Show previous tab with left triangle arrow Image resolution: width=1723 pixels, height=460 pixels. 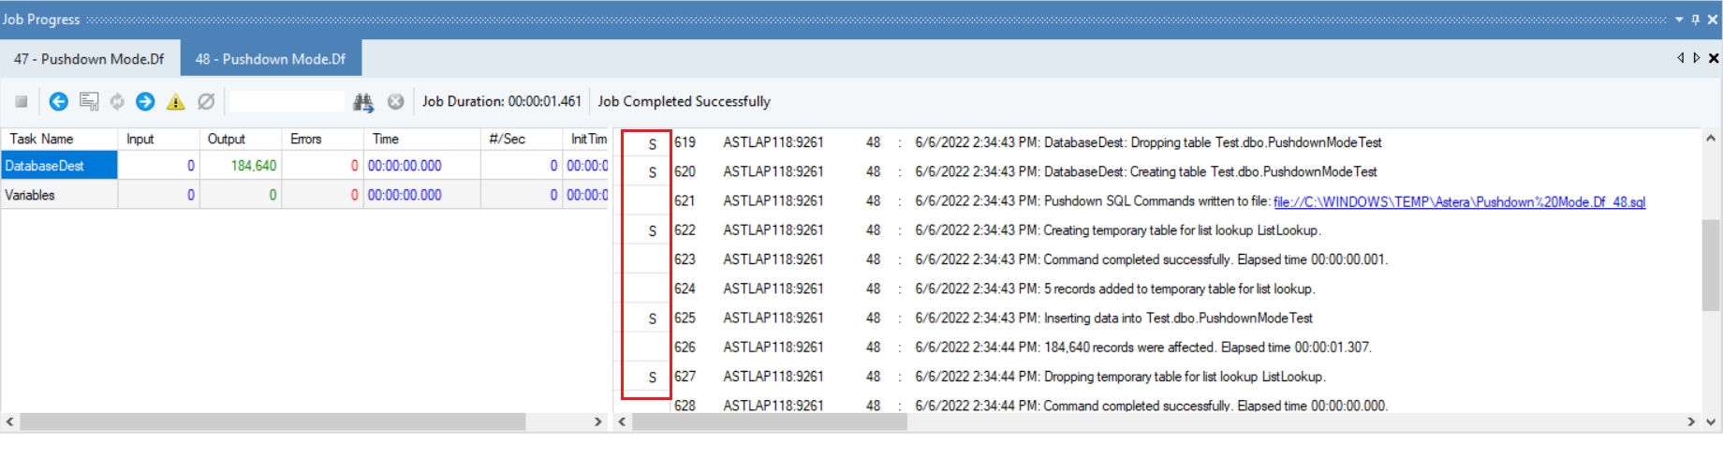point(1681,58)
